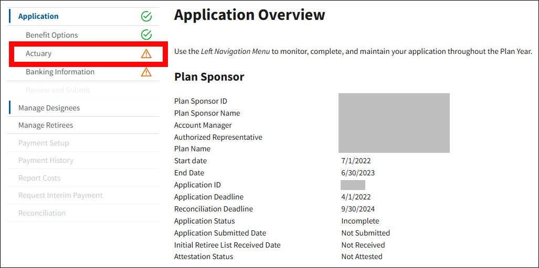
Task: Select Payment Setup in navigation
Action: [44, 143]
